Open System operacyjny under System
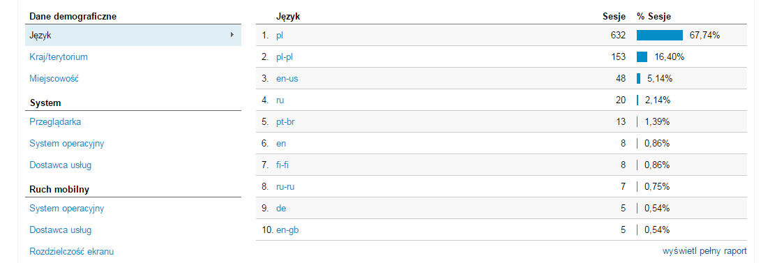770x263 pixels. click(x=67, y=144)
